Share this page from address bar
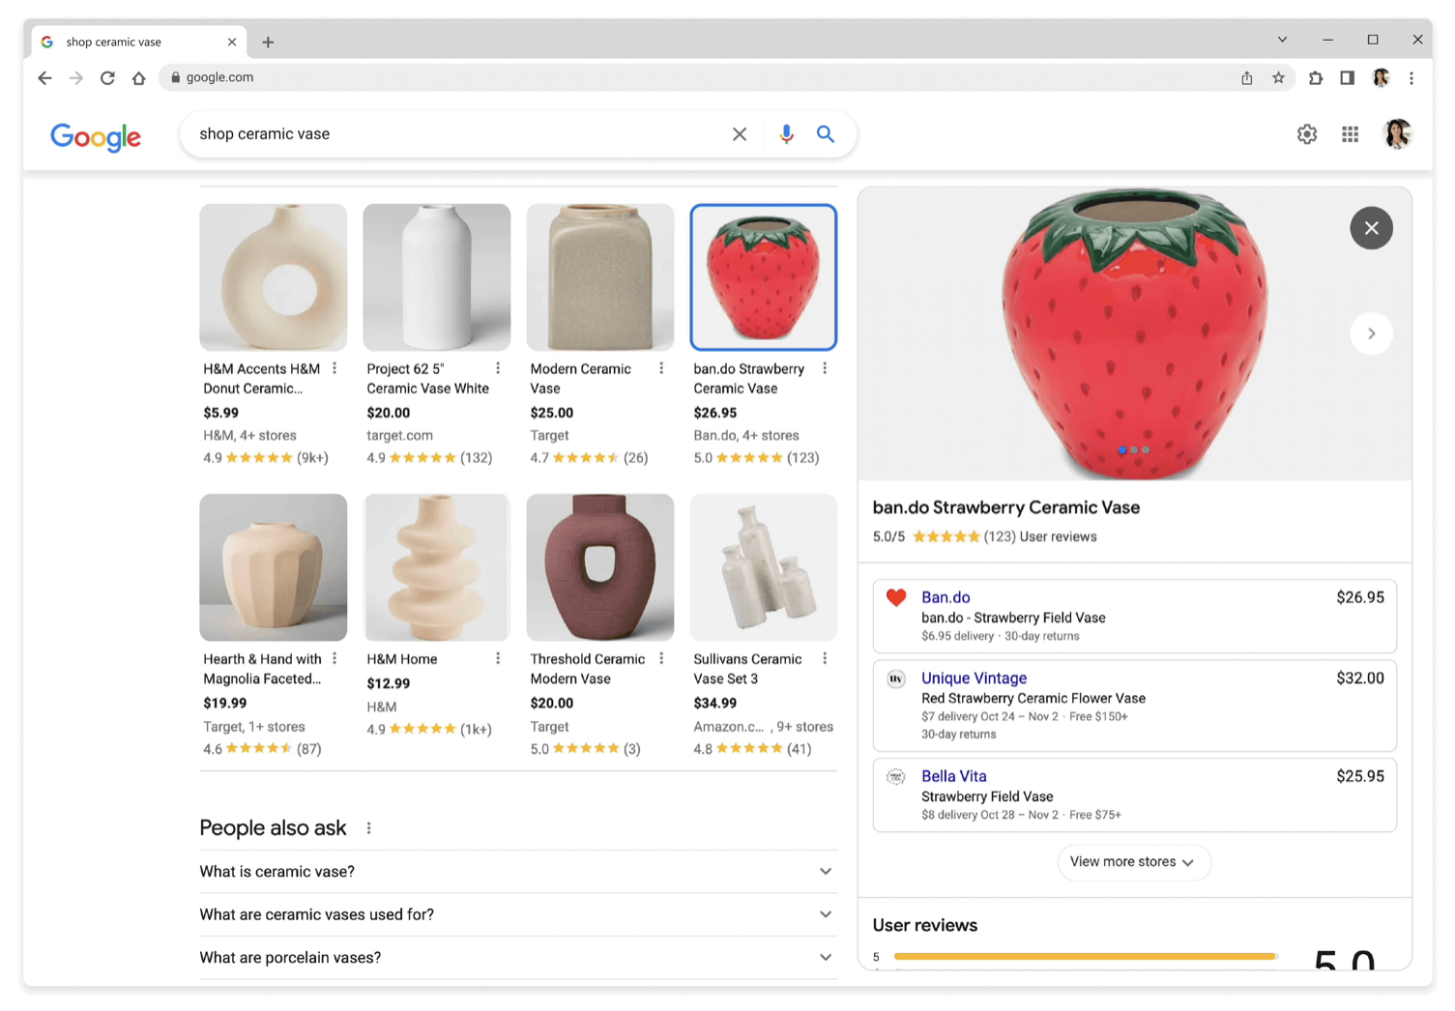This screenshot has width=1455, height=1011. pos(1247,78)
